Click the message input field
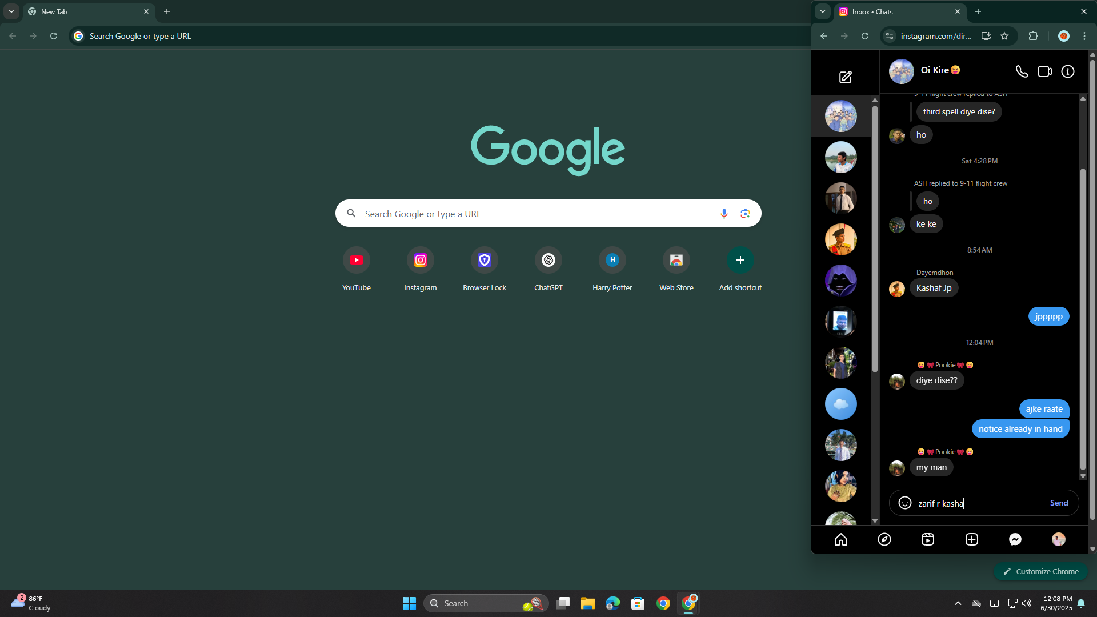Image resolution: width=1097 pixels, height=617 pixels. 980,503
